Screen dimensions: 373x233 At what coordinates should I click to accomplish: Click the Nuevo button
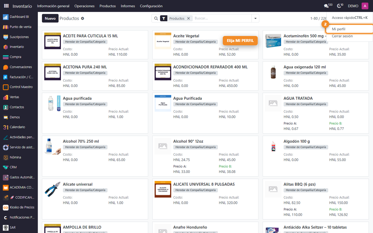click(50, 18)
